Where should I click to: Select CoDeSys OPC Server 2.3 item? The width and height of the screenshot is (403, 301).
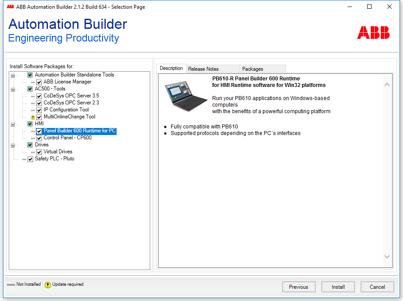point(71,103)
